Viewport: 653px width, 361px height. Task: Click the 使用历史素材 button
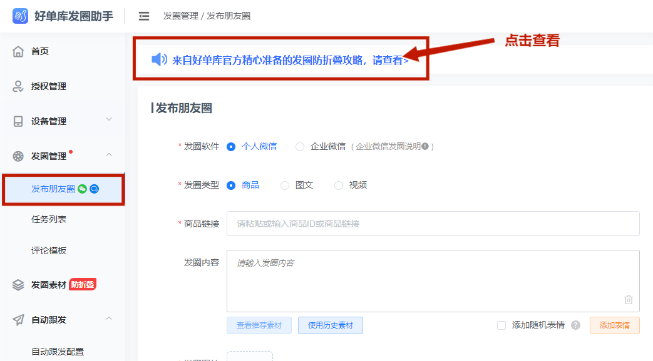[330, 325]
